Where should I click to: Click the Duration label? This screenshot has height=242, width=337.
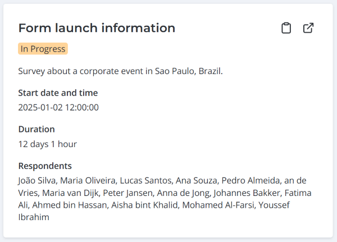[x=37, y=129]
